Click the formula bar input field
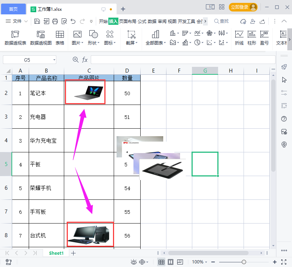Viewport: 292px width, 267px height. pyautogui.click(x=183, y=60)
